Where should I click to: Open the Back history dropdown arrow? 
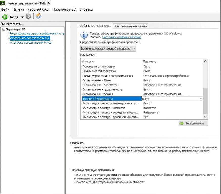coord(22,17)
